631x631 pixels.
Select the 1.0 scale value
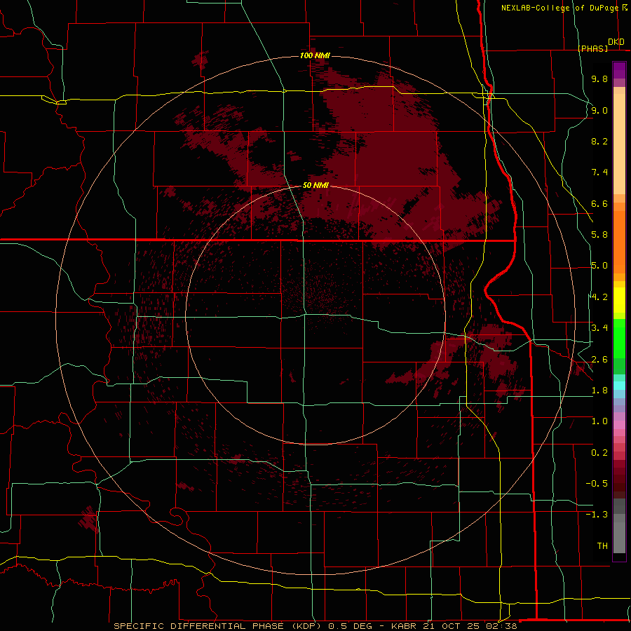click(x=599, y=421)
